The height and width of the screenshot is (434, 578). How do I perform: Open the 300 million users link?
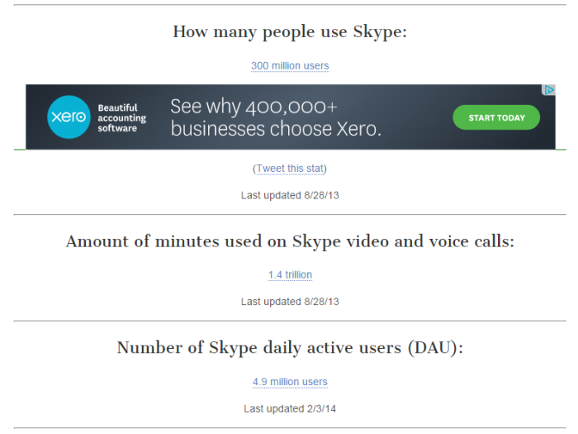point(290,65)
